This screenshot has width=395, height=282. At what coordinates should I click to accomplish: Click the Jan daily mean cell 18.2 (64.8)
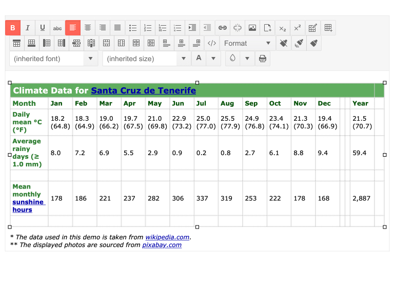[60, 122]
